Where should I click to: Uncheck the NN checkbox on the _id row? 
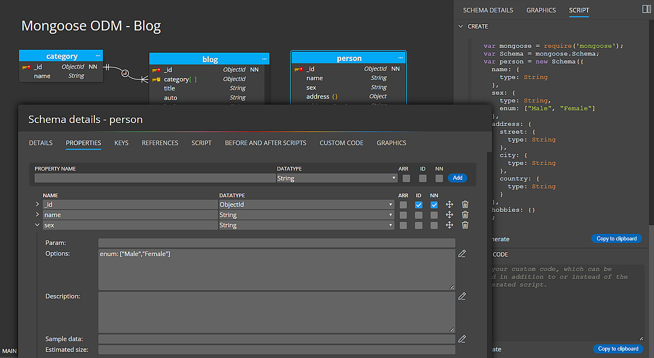click(434, 204)
